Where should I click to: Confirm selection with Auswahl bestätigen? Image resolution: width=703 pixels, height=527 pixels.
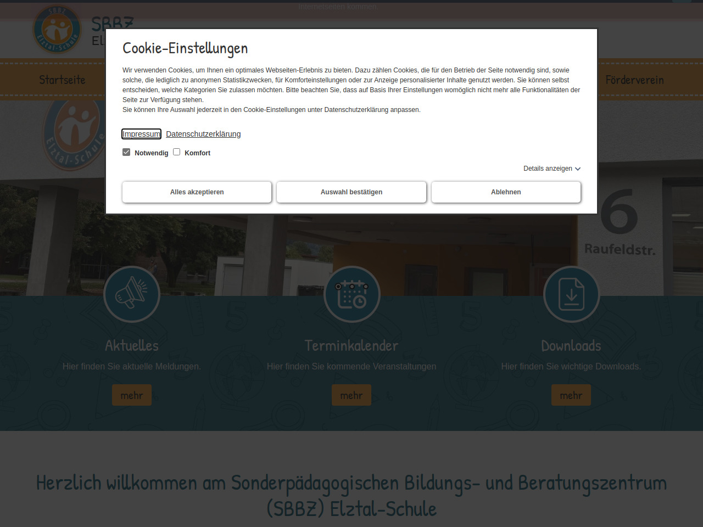coord(351,192)
